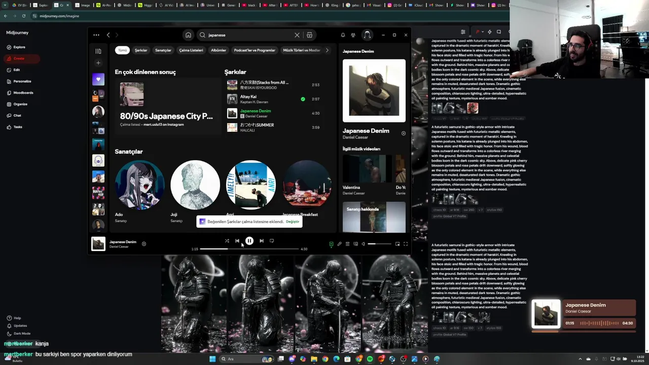Open lyrics microphone icon in Spotify
Screen dimensions: 649x365
[339, 244]
